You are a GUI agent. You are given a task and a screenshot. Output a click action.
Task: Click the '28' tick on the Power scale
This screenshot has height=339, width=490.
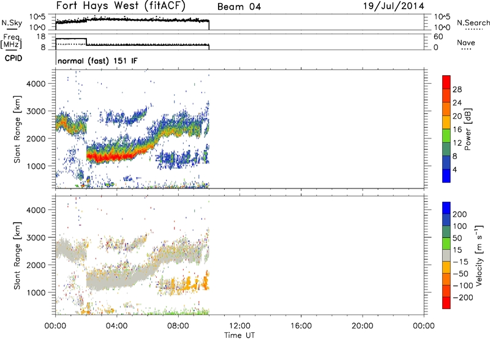457,89
